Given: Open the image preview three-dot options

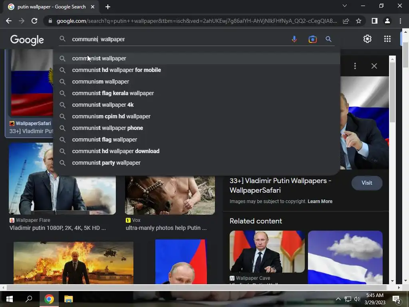Looking at the screenshot, I should coord(355,66).
